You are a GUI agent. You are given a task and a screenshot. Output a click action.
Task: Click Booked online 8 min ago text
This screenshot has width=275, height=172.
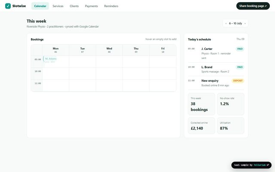[x=215, y=85]
